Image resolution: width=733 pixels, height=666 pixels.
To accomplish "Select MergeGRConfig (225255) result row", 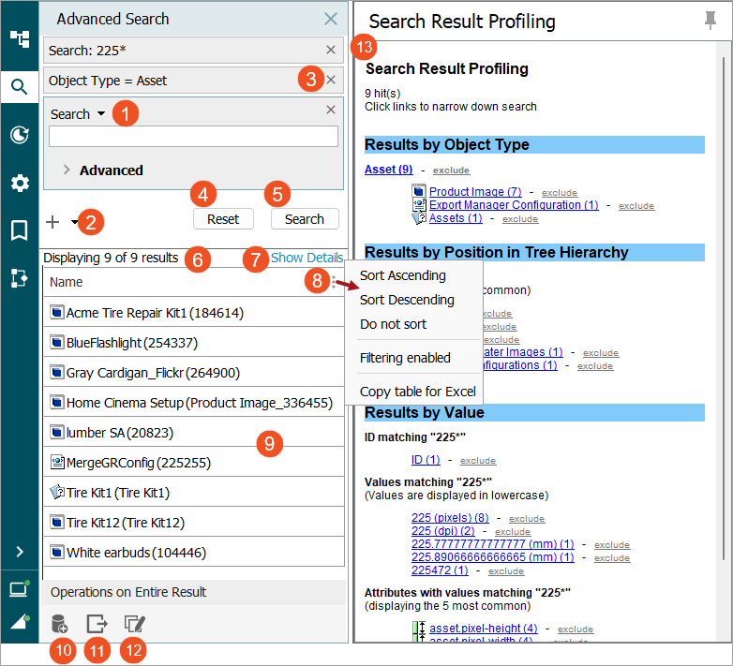I will coord(194,462).
